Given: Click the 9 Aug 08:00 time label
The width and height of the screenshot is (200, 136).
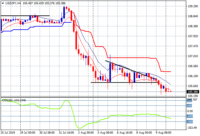Looking at the screenshot, I should point(164,133).
